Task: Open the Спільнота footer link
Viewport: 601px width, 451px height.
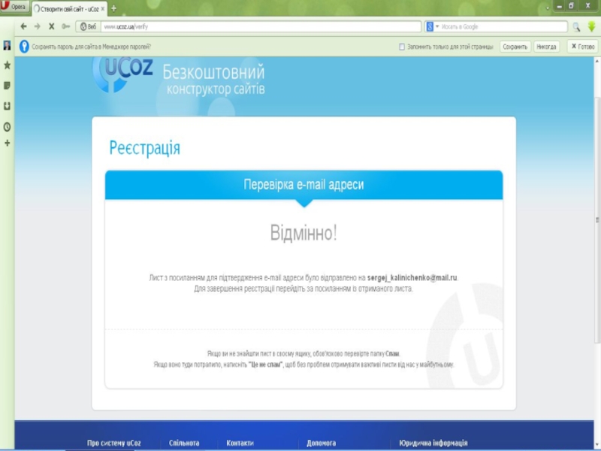Action: click(x=184, y=443)
